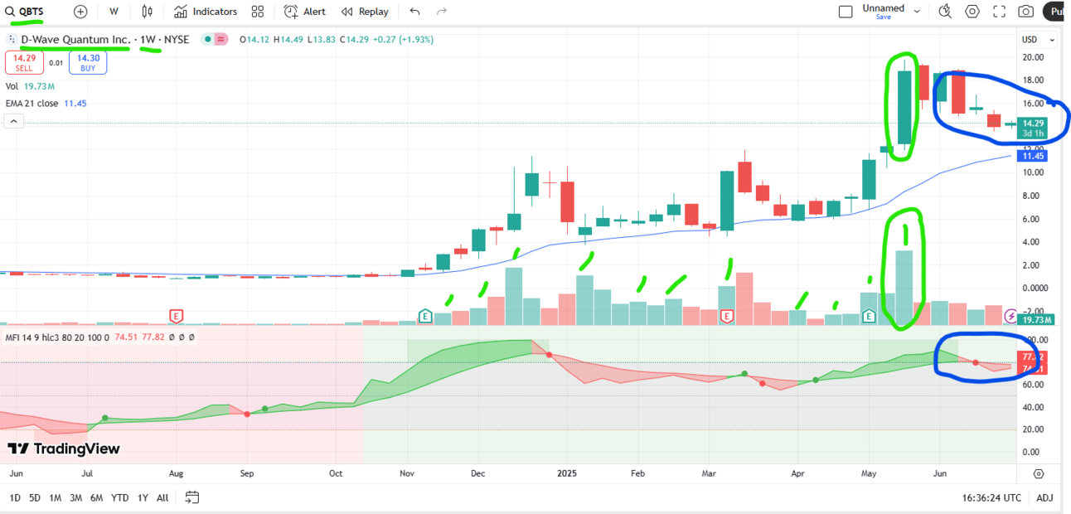
Task: Redo the last chart action
Action: [442, 12]
